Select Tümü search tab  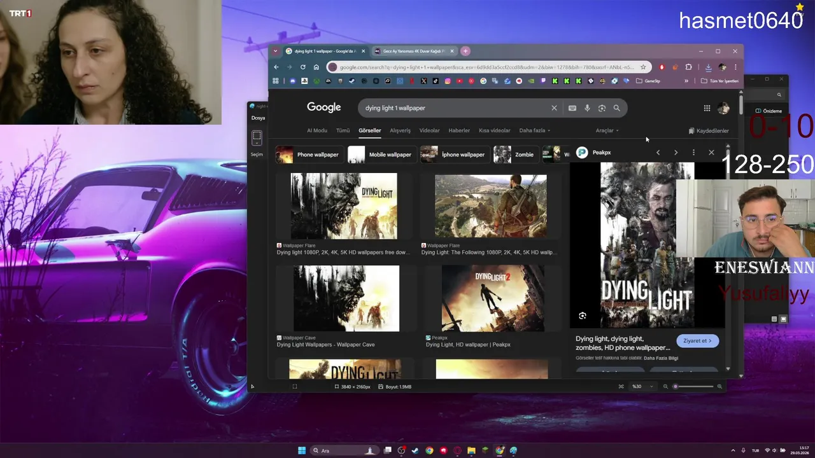tap(343, 130)
